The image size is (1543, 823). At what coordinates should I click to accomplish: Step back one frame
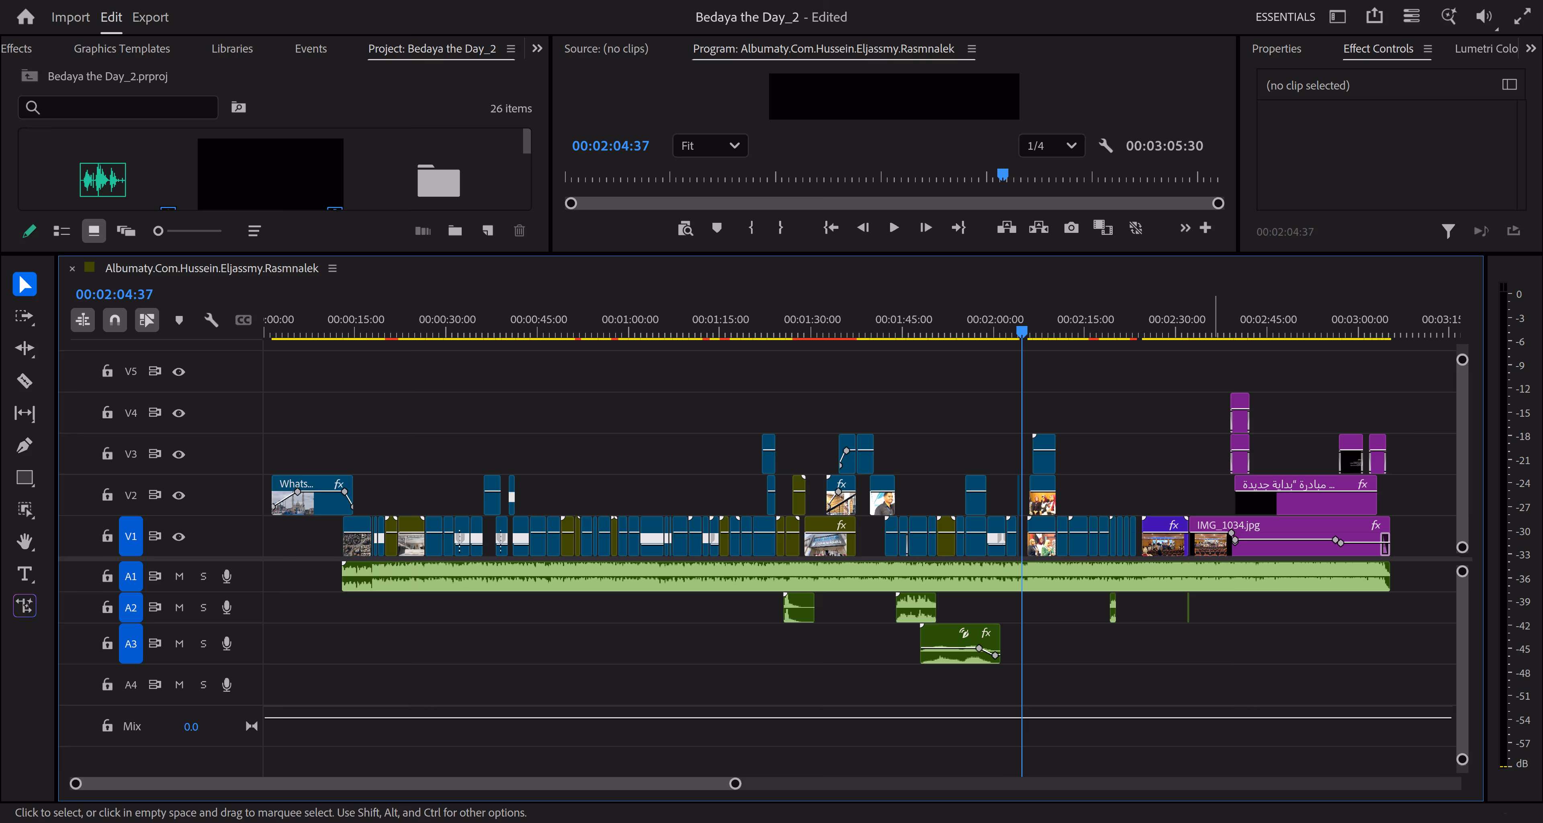click(x=863, y=228)
